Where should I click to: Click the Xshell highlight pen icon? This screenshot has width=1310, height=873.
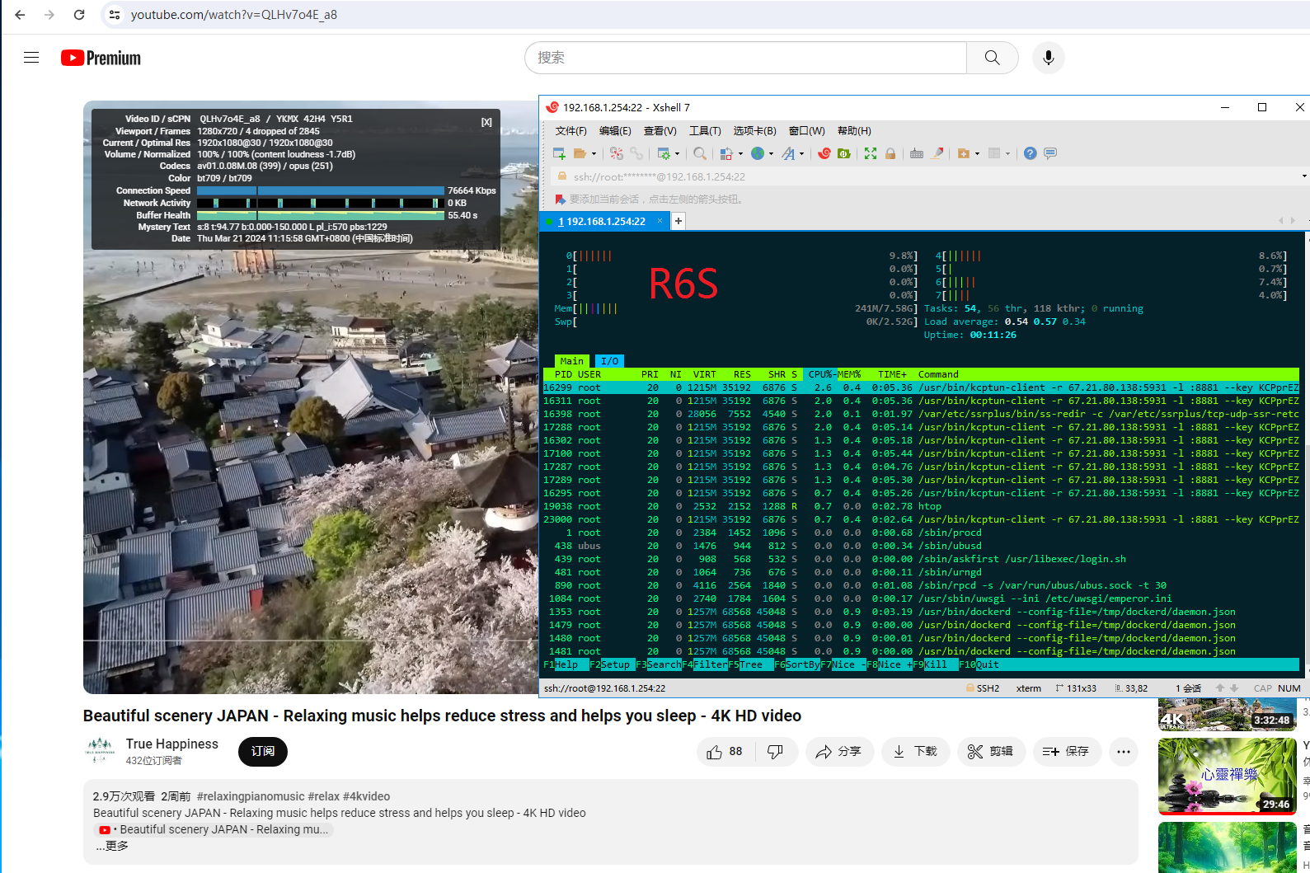[937, 153]
